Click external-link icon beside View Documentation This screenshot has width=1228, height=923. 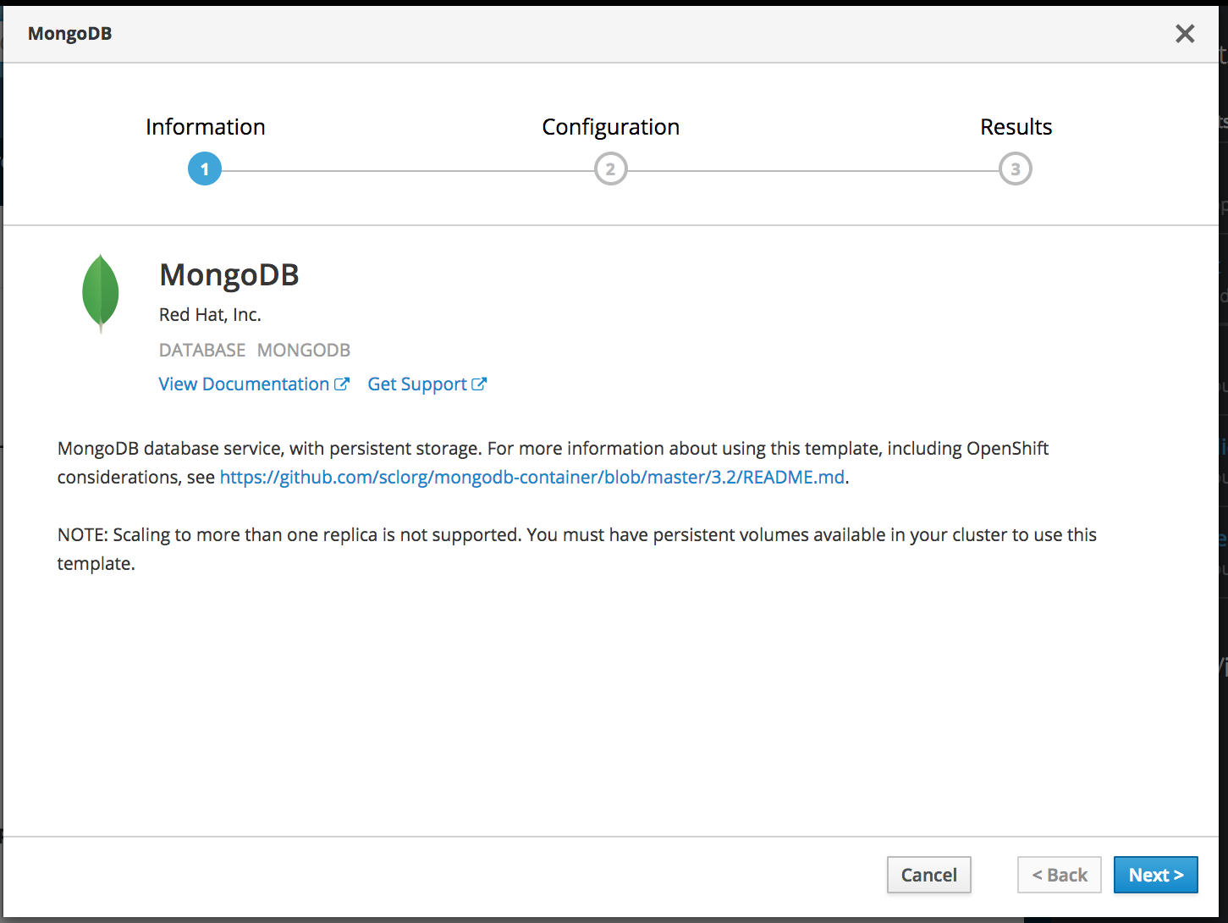(x=342, y=384)
